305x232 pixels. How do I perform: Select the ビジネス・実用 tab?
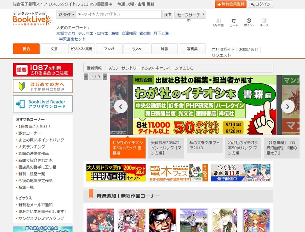[82, 49]
